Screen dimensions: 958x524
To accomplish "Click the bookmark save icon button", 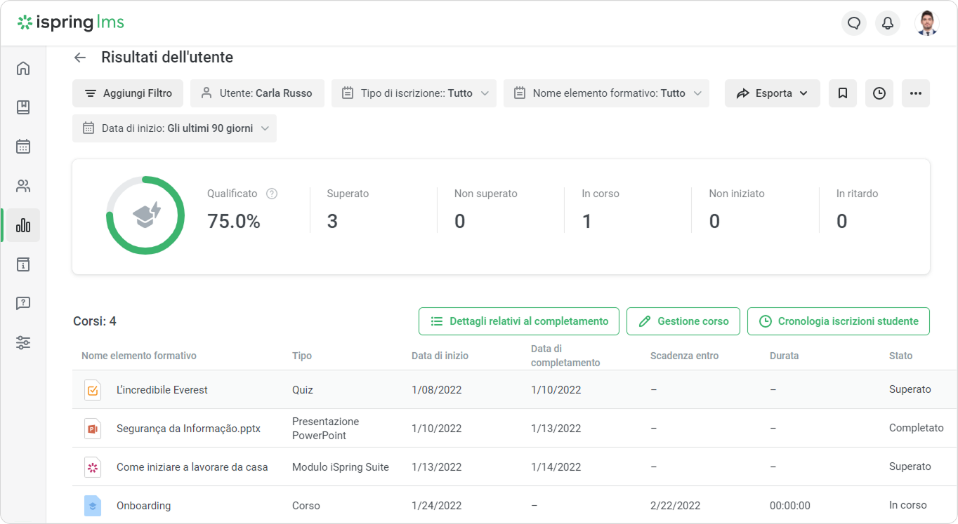I will click(x=843, y=93).
